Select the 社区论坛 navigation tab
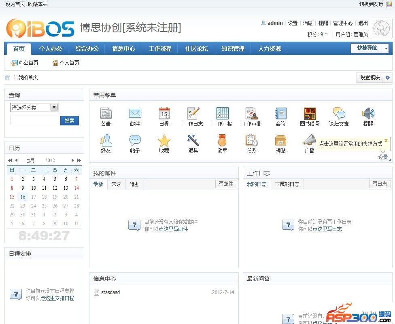The width and height of the screenshot is (395, 324). pyautogui.click(x=196, y=49)
